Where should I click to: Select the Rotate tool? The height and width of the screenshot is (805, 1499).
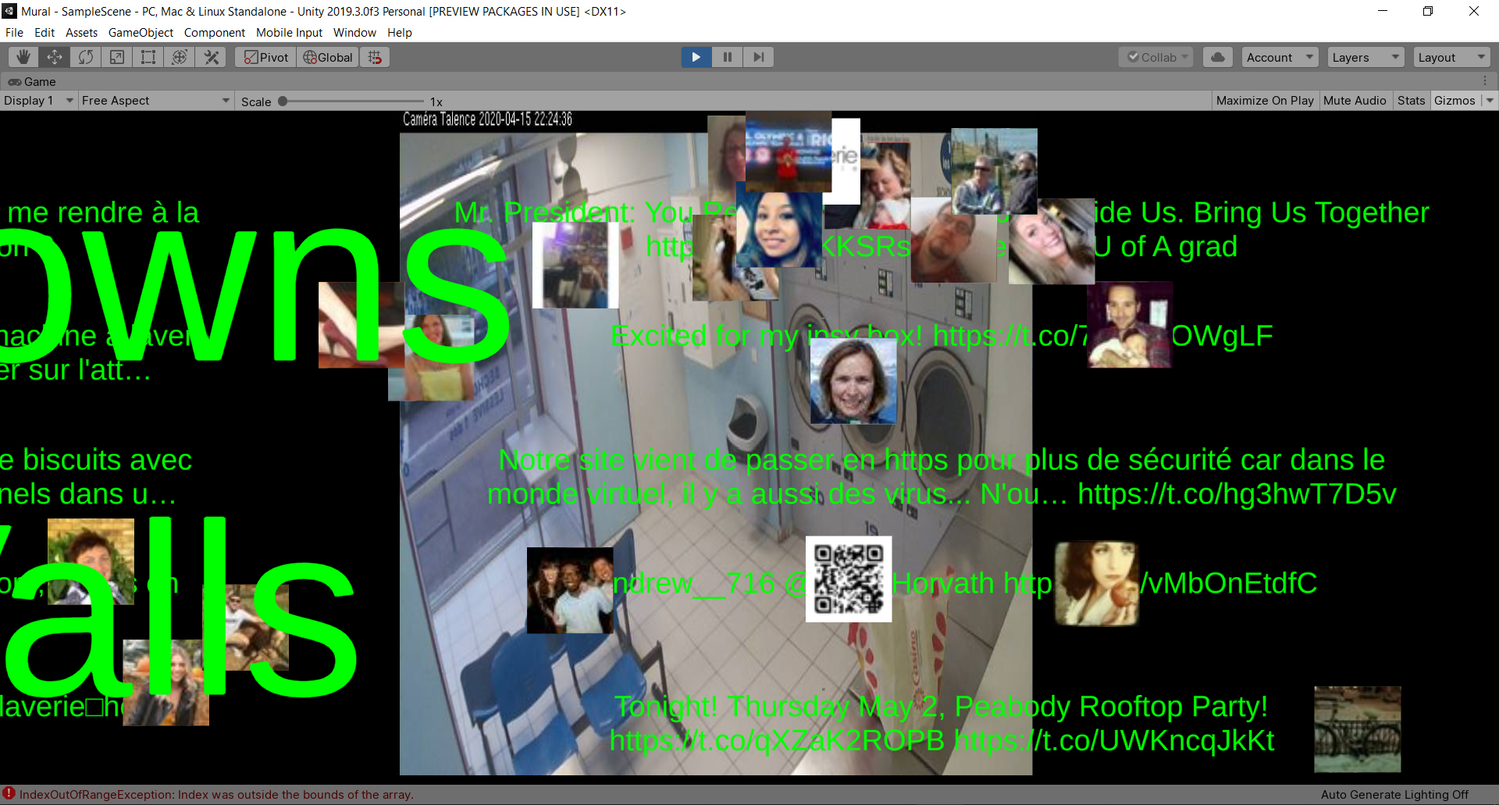pos(86,57)
